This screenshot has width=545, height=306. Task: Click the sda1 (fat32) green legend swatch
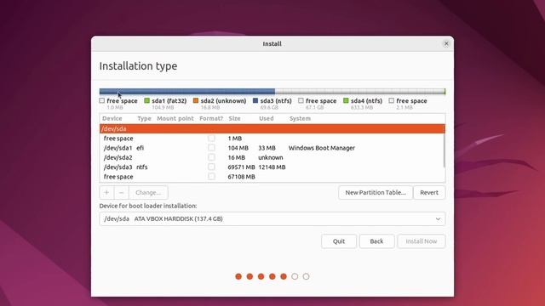[x=147, y=100]
